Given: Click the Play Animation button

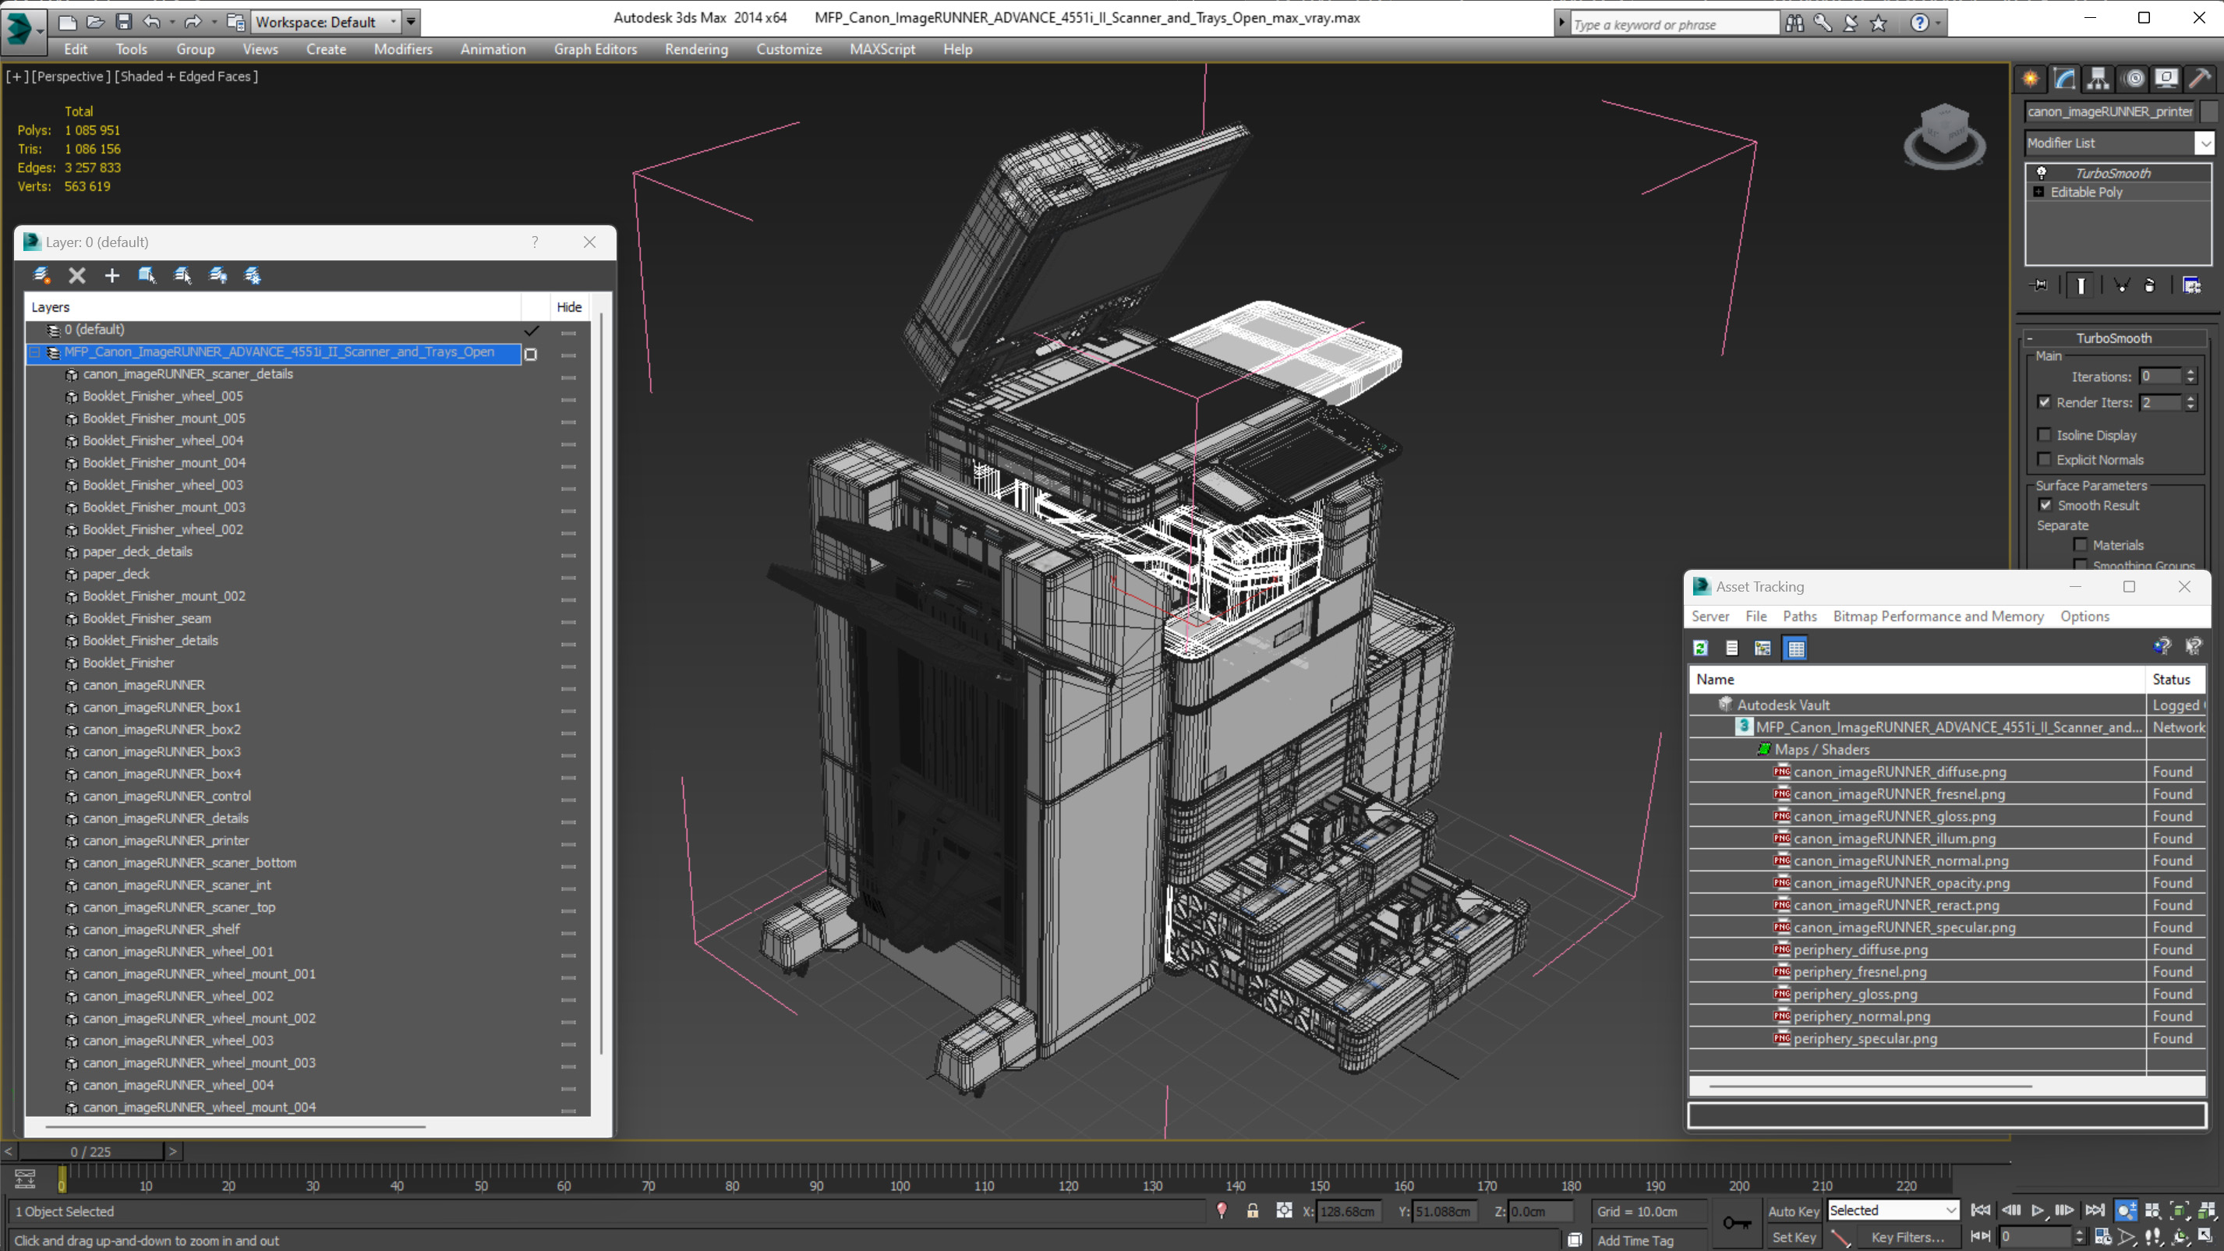Looking at the screenshot, I should coord(2038,1210).
